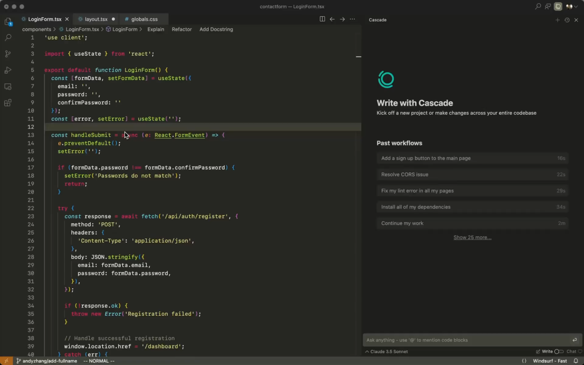This screenshot has width=584, height=365.
Task: Click the remote window icon in the status bar
Action: 6,361
